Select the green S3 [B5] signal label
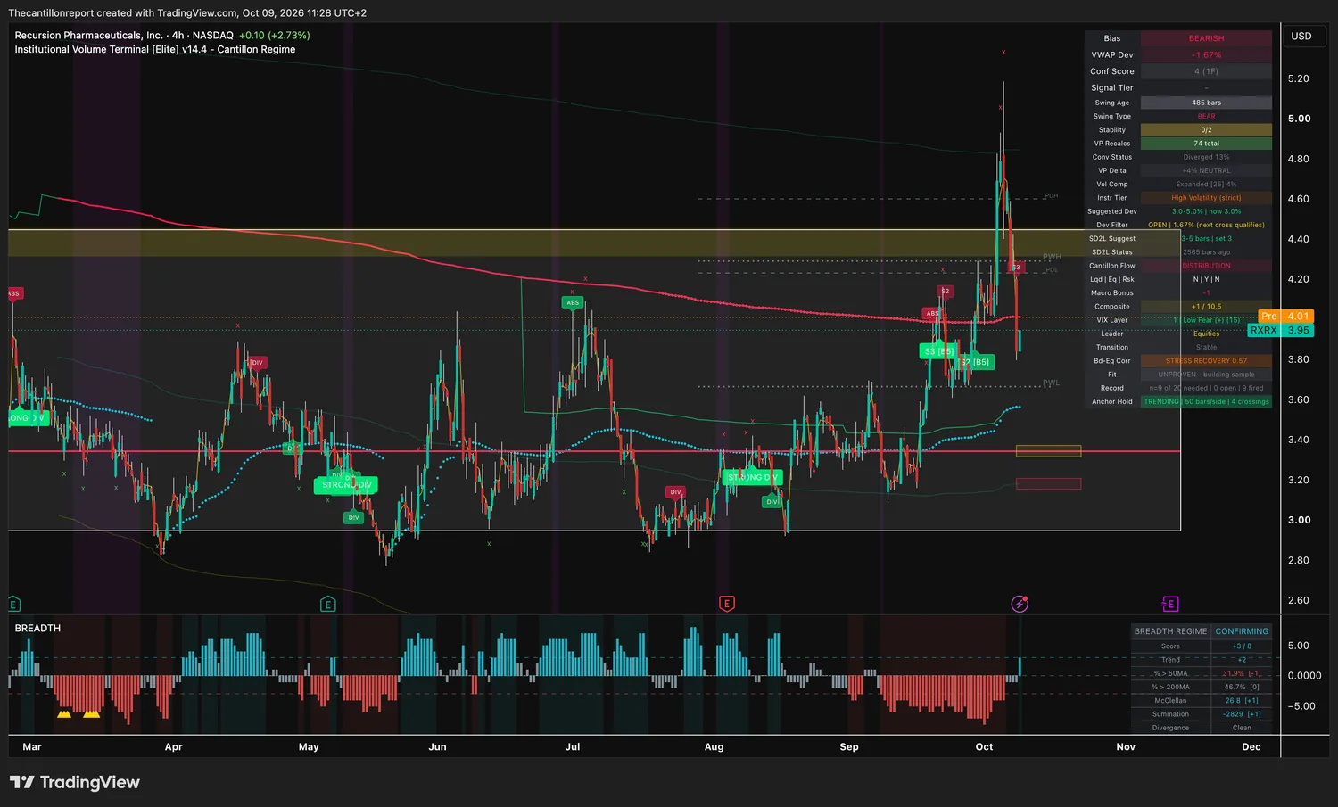Image resolution: width=1338 pixels, height=807 pixels. tap(938, 351)
